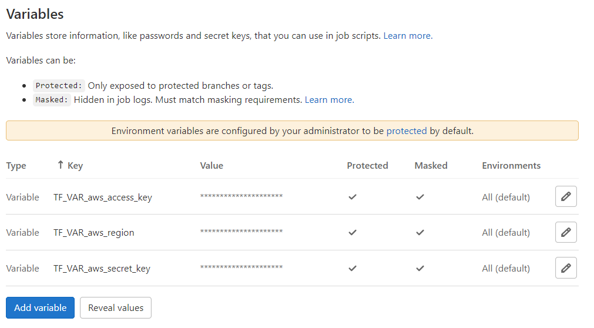Click the Key column header
This screenshot has width=594, height=328.
tap(75, 166)
